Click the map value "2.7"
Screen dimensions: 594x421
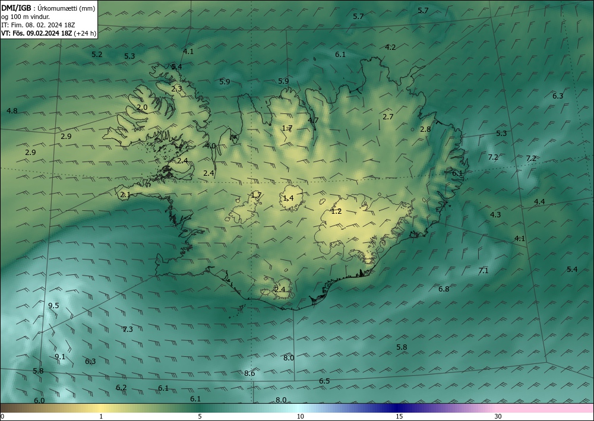(x=388, y=117)
